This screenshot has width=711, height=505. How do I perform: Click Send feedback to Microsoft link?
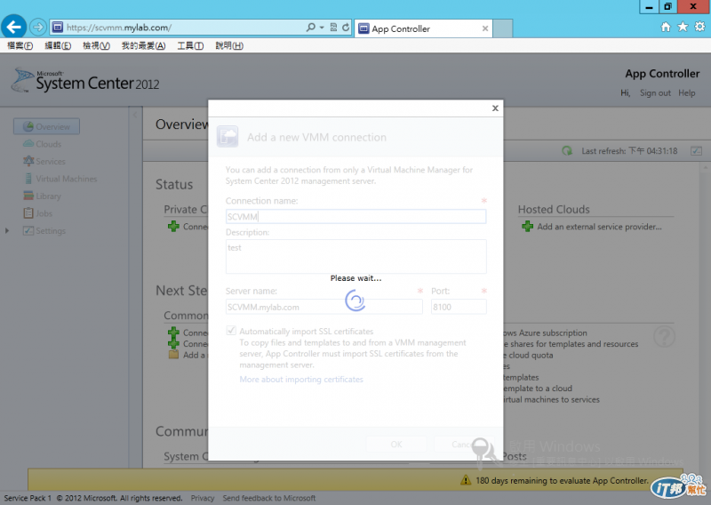pos(269,498)
